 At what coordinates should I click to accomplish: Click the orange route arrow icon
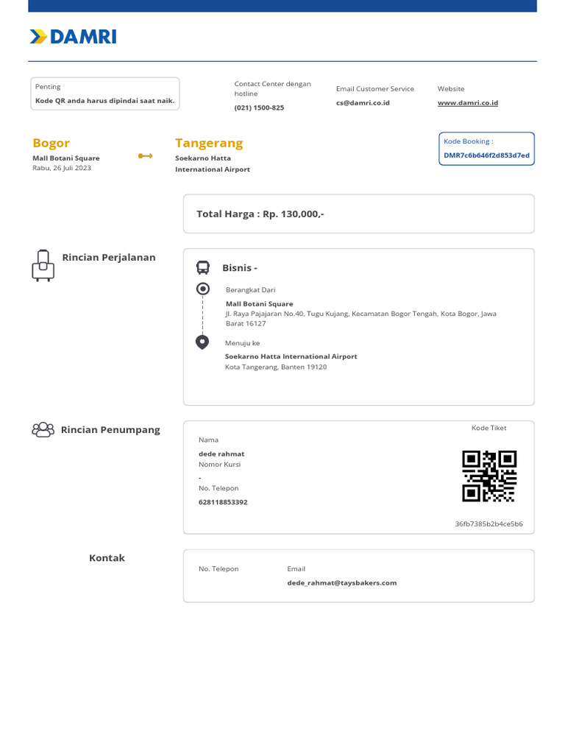pyautogui.click(x=145, y=156)
